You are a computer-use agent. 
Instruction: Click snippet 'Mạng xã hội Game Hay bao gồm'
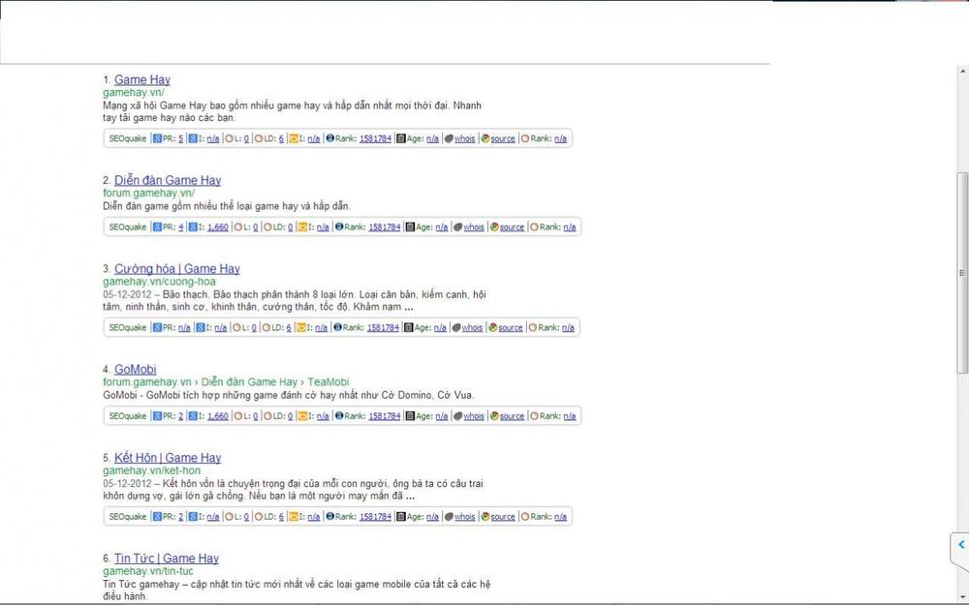(x=174, y=106)
